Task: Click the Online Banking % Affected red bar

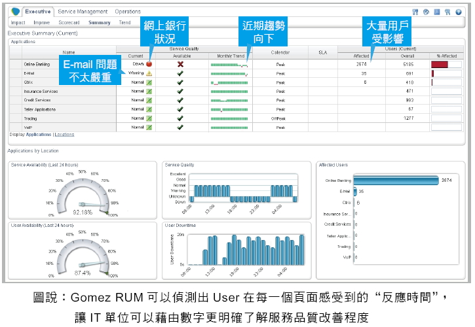Action: [440, 64]
